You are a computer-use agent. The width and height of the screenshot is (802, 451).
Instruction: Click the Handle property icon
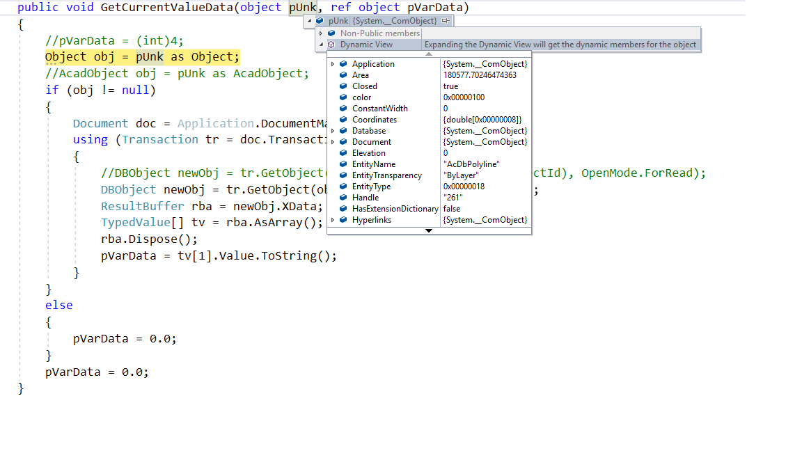pos(343,198)
